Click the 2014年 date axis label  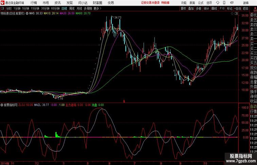5,163
